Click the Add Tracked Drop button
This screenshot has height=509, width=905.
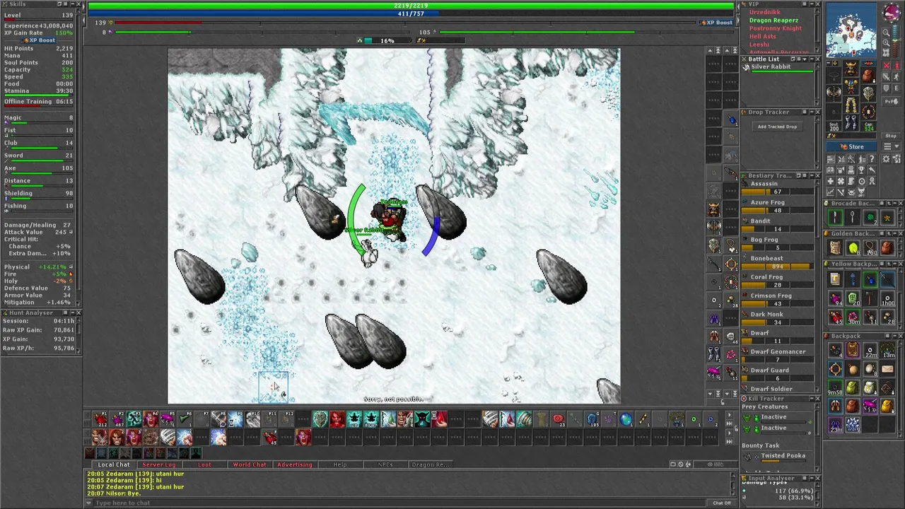tap(777, 127)
